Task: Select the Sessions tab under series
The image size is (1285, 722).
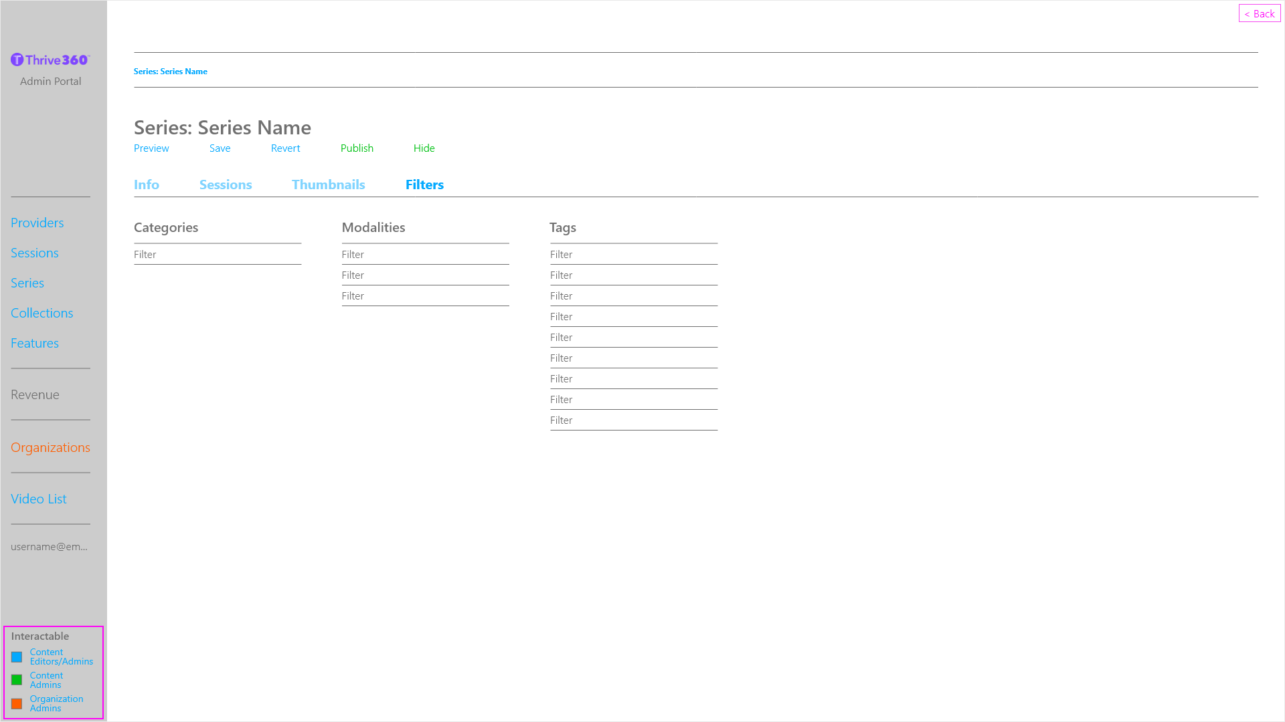Action: 226,185
